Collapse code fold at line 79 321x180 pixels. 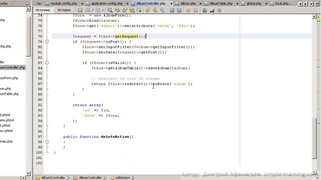tap(47, 41)
